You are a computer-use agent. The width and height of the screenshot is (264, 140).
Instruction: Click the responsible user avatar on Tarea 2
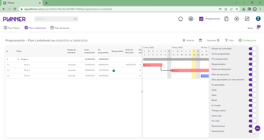click(x=114, y=71)
